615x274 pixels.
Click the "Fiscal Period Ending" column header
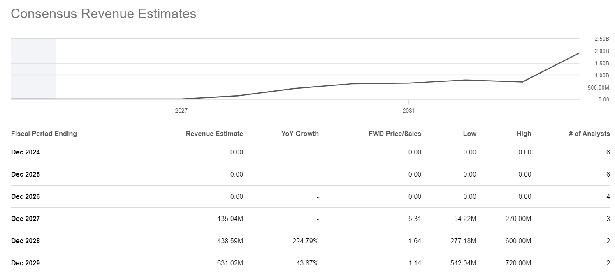pyautogui.click(x=44, y=134)
